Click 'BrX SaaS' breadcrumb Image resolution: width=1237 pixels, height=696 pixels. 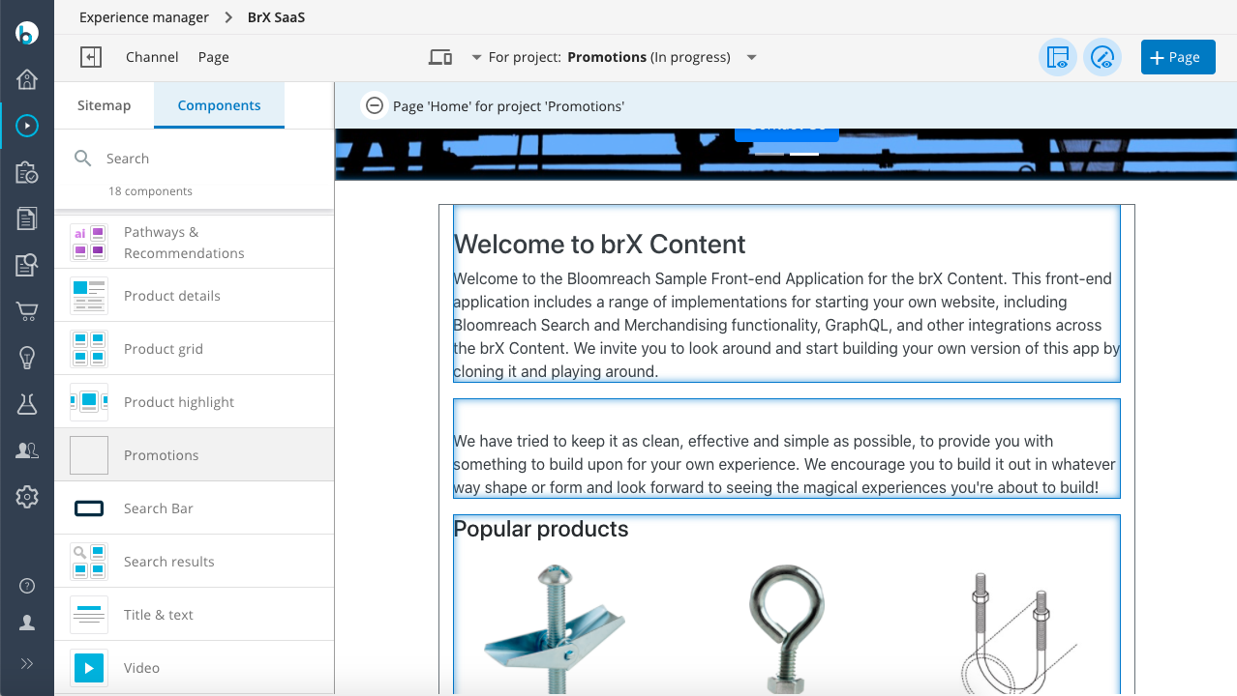tap(277, 17)
